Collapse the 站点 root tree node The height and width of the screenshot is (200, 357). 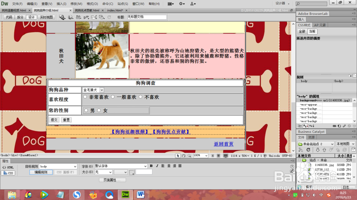pos(300,160)
